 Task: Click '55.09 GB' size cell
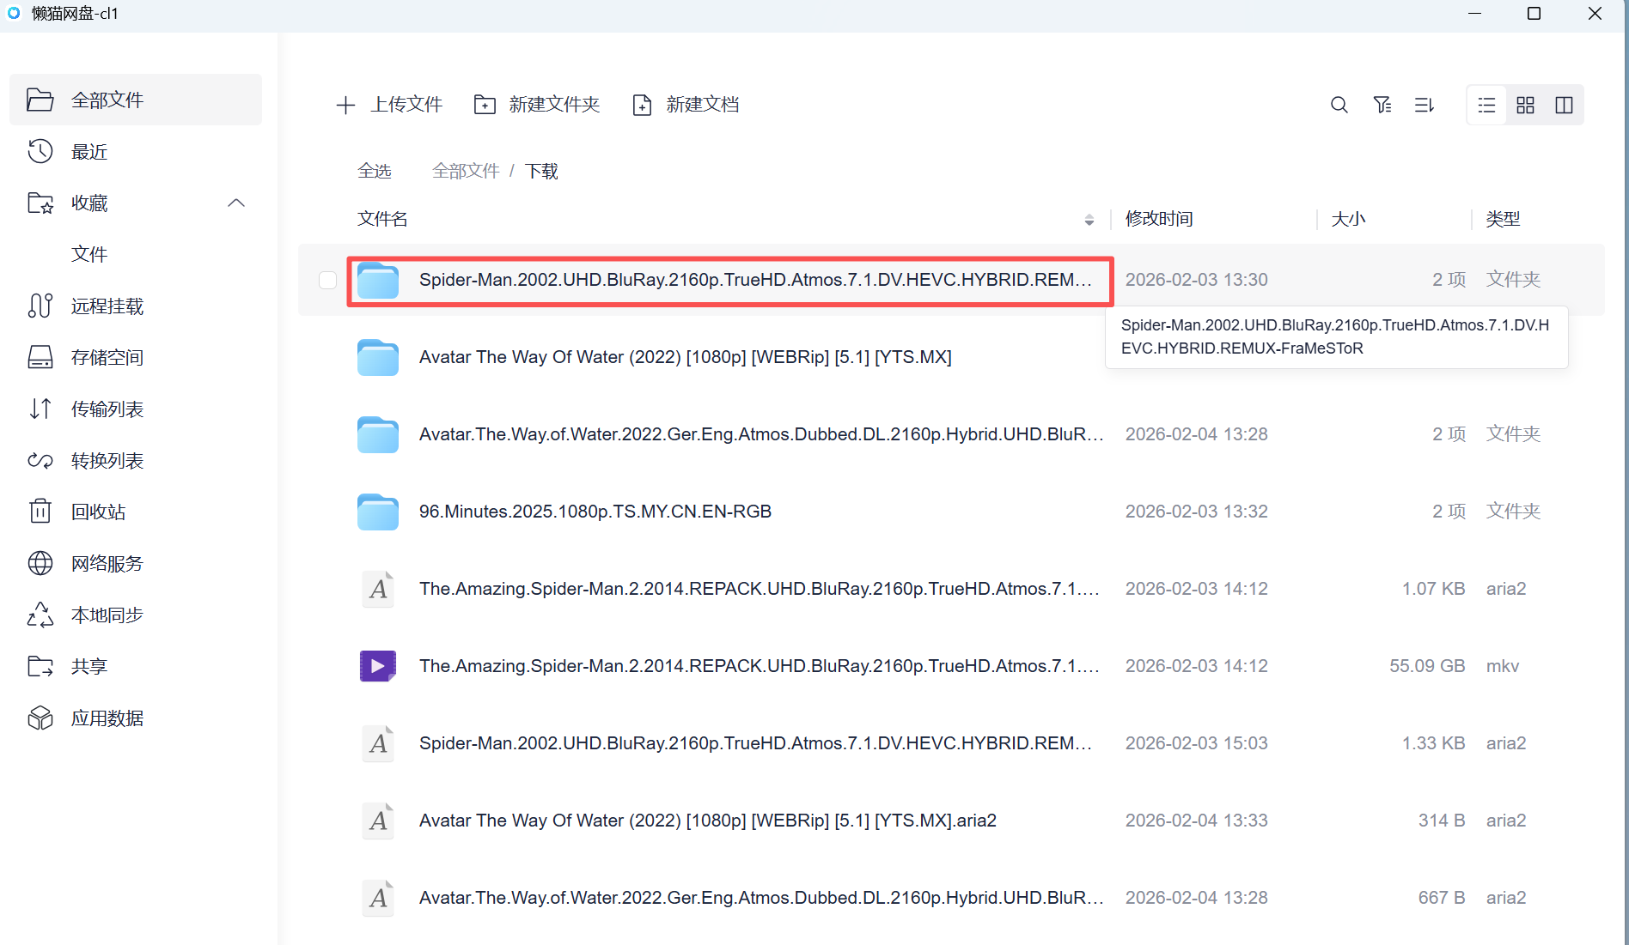[x=1427, y=666]
